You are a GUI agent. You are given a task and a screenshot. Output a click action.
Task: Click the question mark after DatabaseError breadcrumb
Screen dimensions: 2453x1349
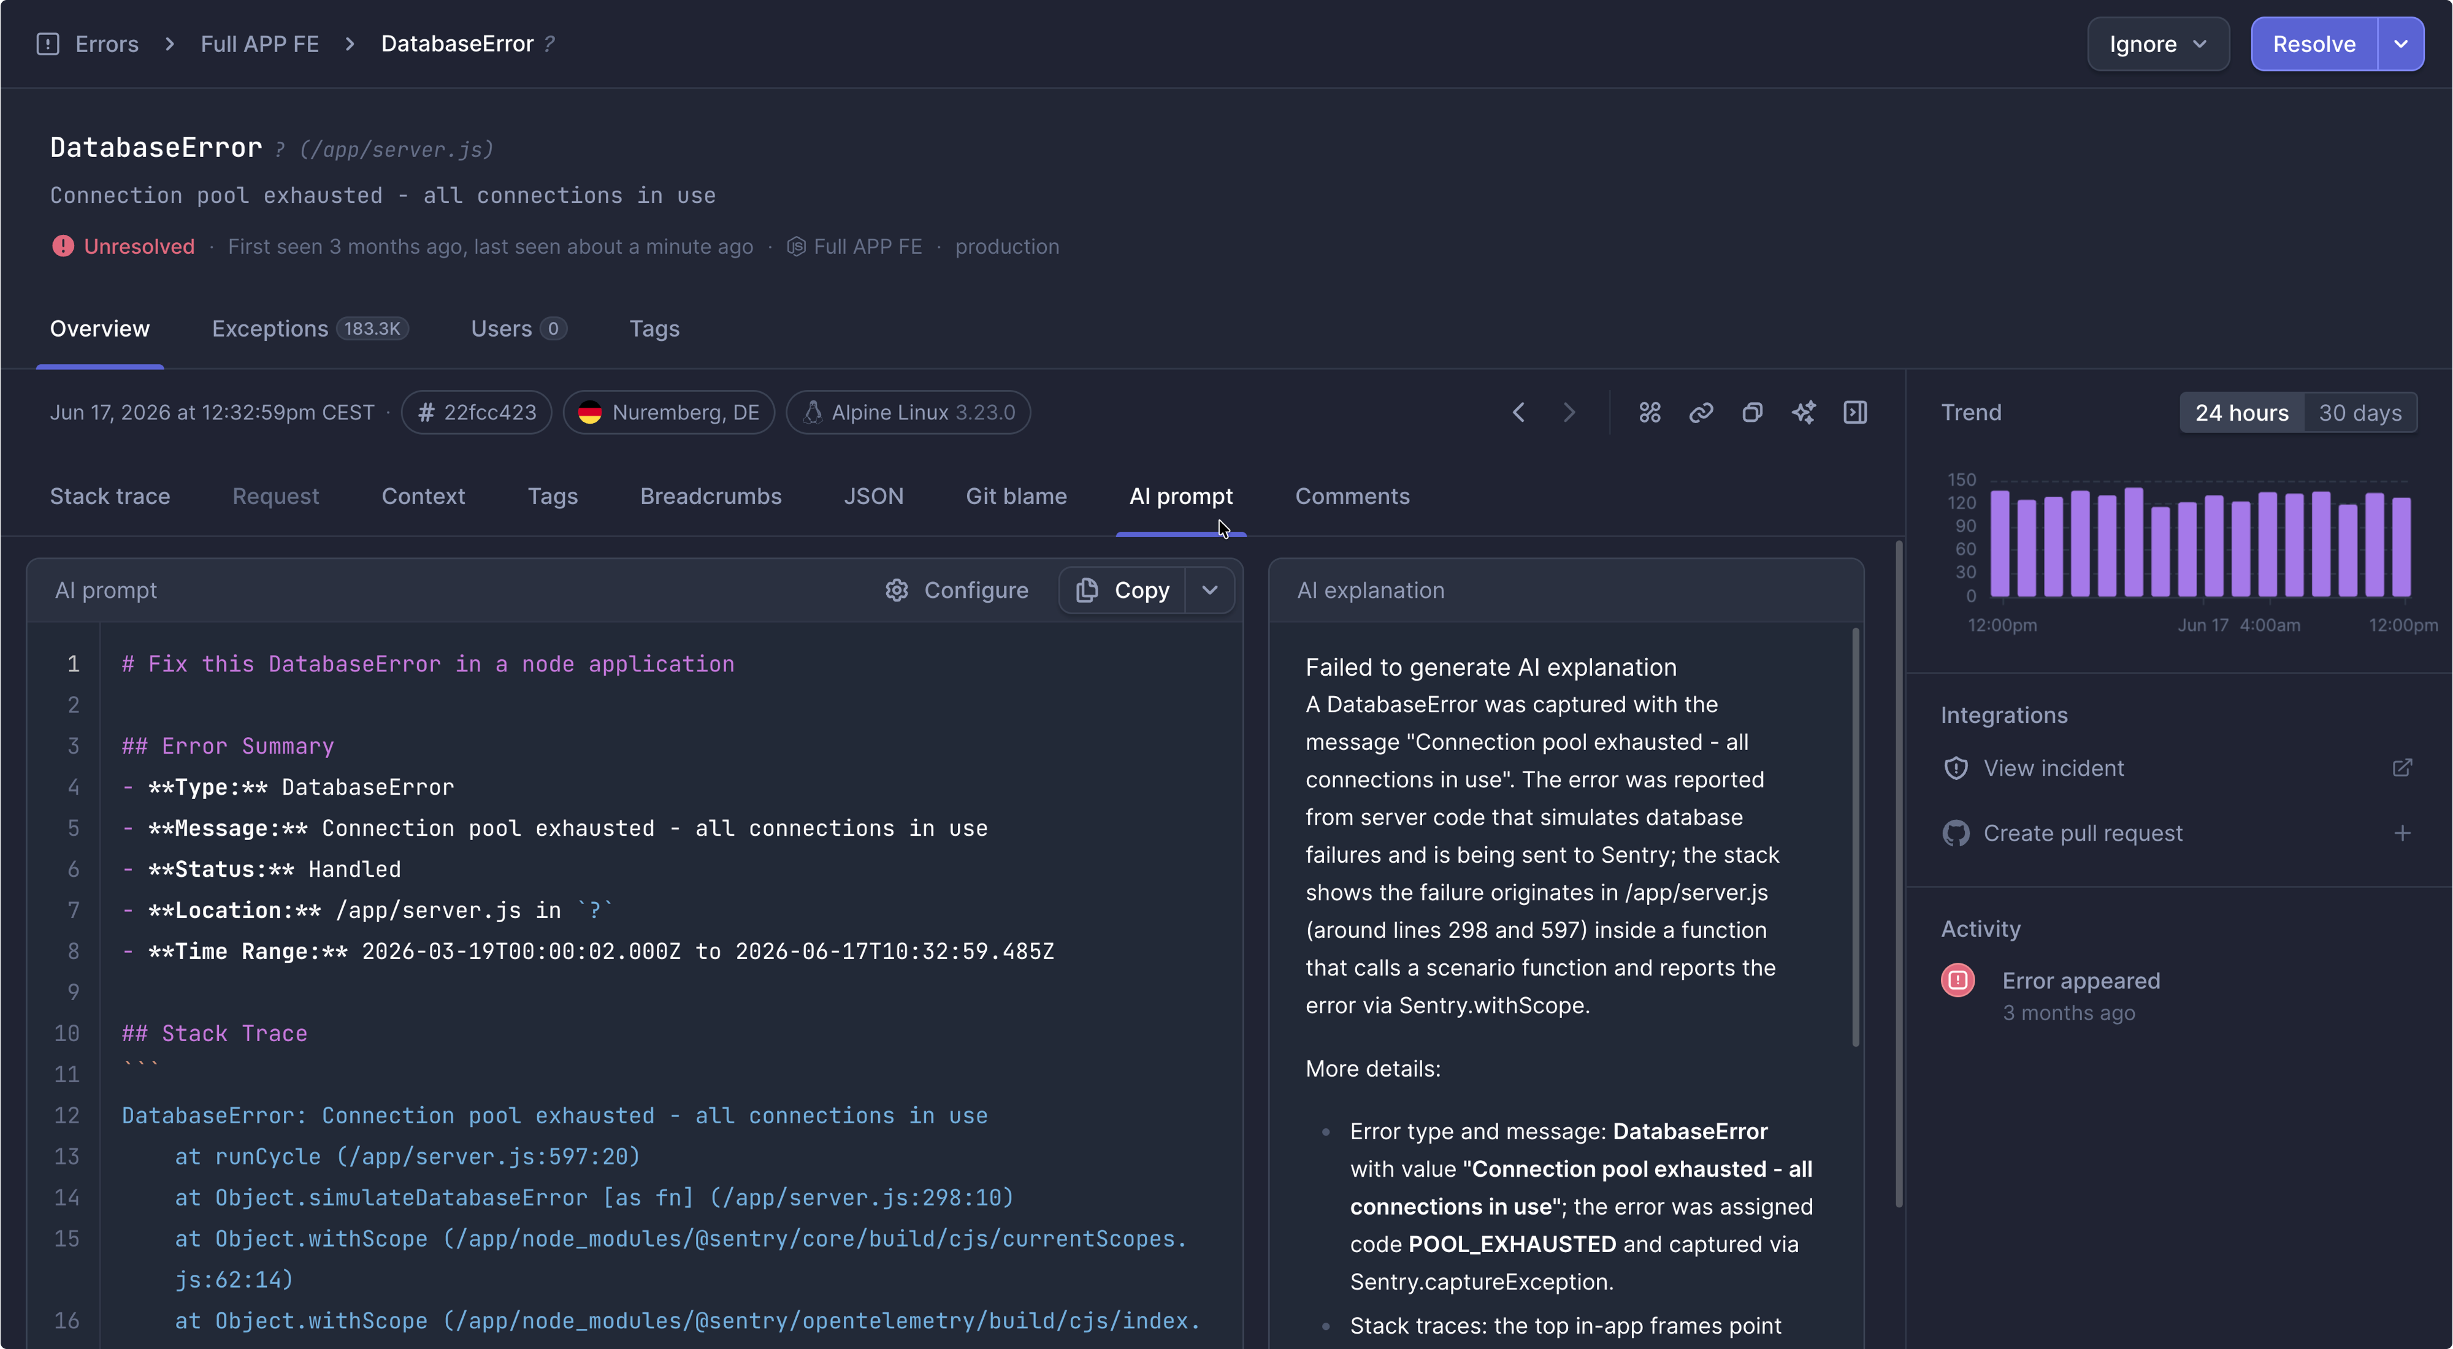[x=548, y=44]
